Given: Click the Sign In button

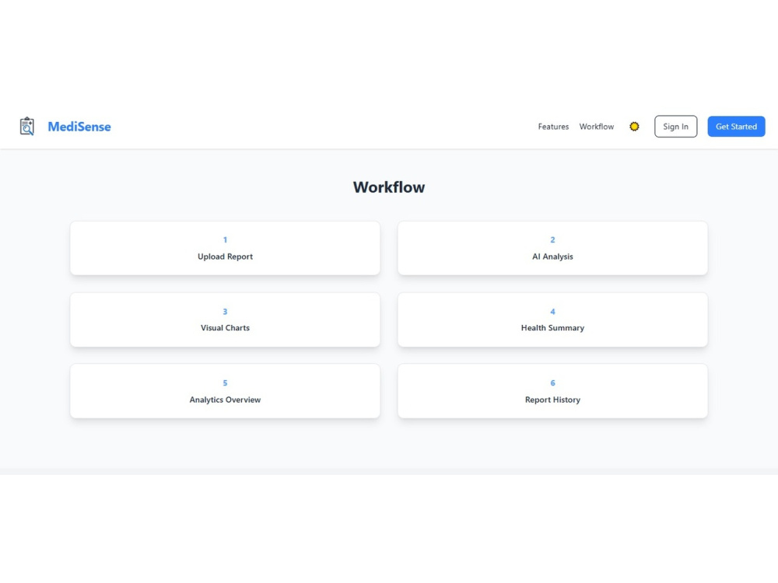Looking at the screenshot, I should click(675, 127).
